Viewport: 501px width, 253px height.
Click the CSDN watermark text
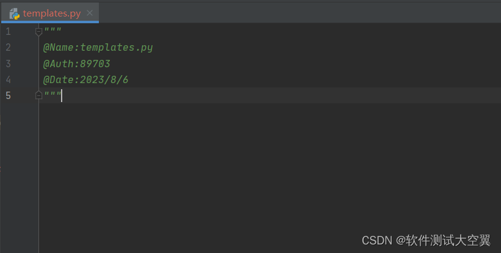426,240
